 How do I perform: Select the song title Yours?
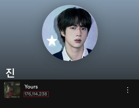(x=31, y=87)
